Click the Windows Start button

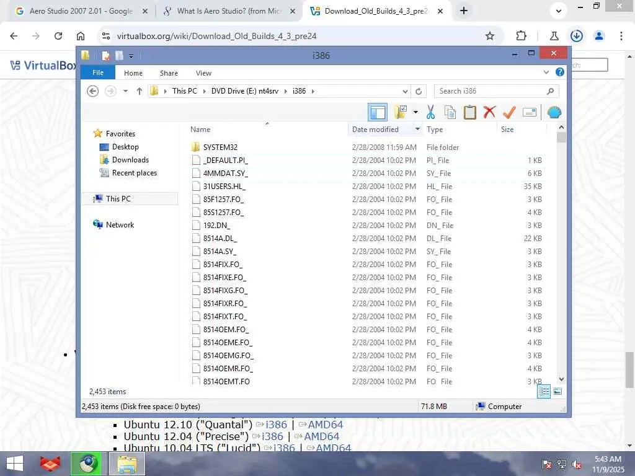(x=15, y=464)
